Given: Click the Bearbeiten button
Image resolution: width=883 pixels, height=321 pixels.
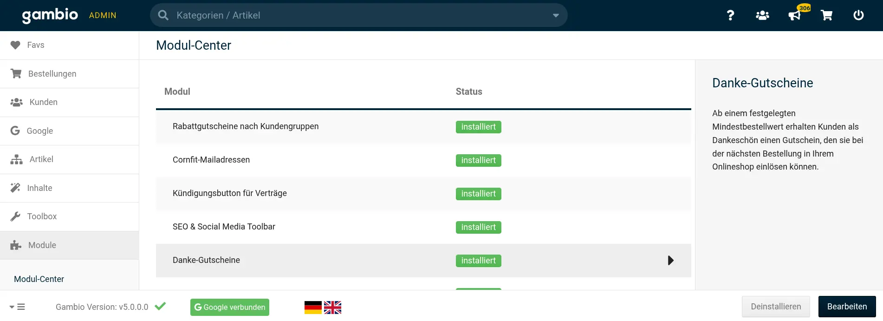Looking at the screenshot, I should pos(847,307).
